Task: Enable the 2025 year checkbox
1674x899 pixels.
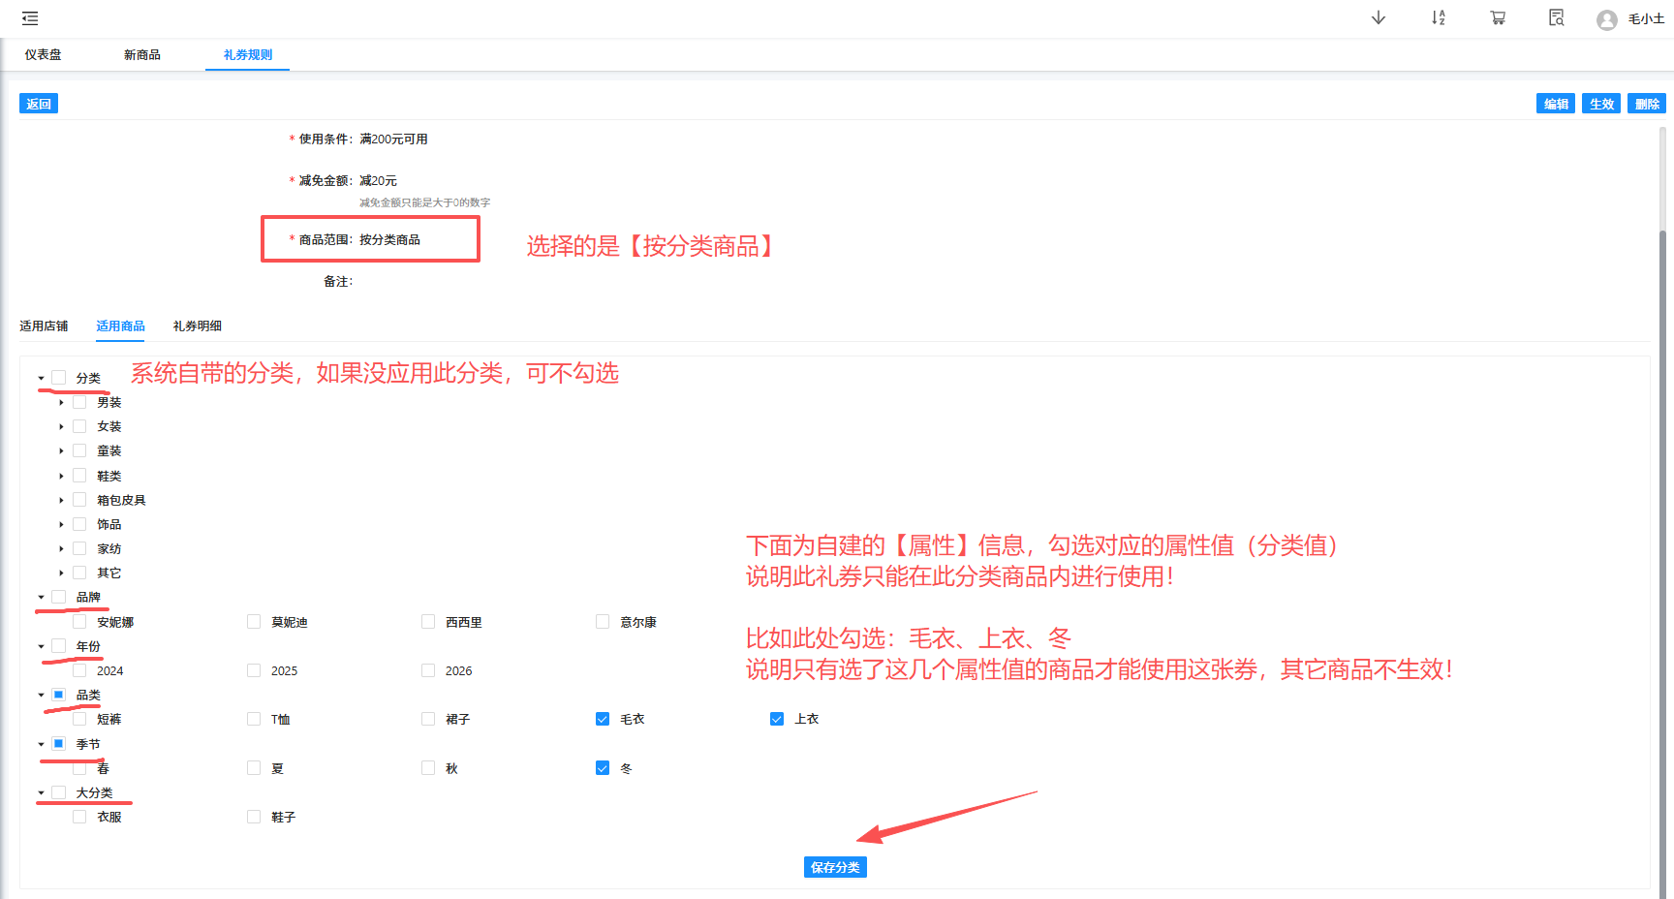Action: [254, 670]
